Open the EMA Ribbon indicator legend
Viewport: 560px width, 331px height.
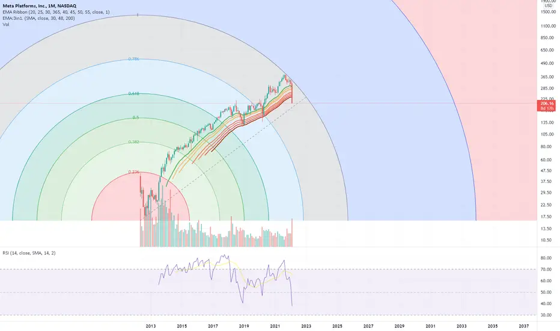point(56,12)
